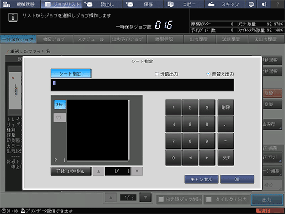The width and height of the screenshot is (285, 214).
Task: Click the keypad hyphen key
Action: click(225, 141)
